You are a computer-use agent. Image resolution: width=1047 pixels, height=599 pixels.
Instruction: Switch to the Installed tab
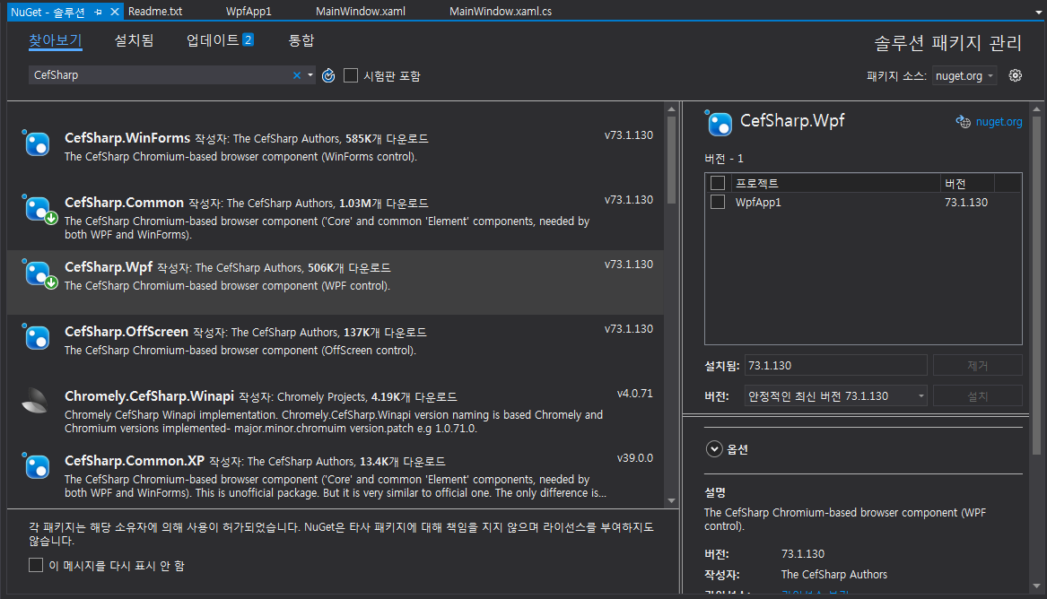tap(134, 40)
